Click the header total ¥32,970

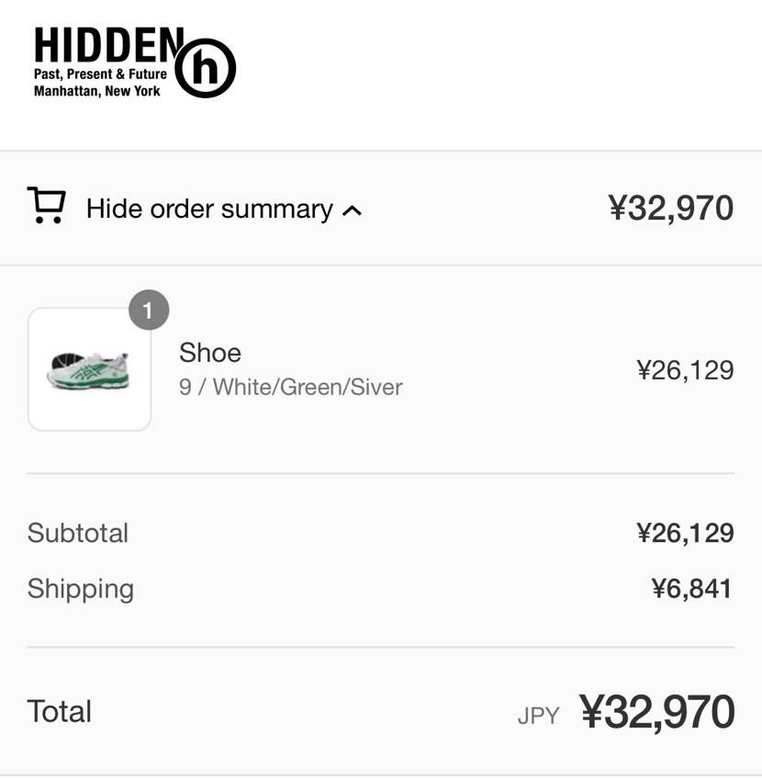point(671,208)
